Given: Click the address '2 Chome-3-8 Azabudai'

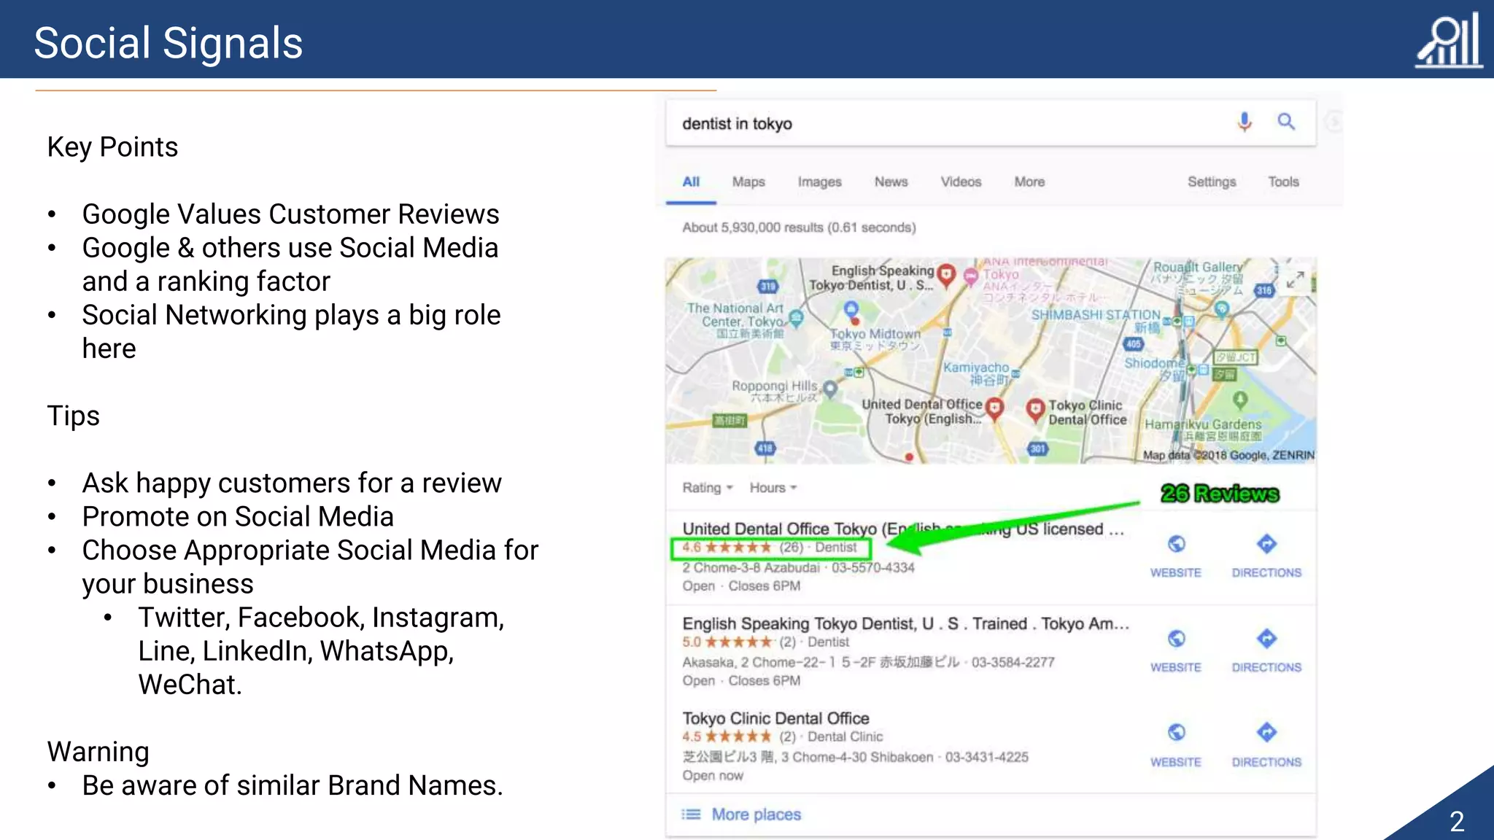Looking at the screenshot, I should [751, 568].
